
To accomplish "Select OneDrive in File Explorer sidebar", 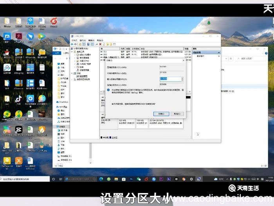I will point(63,102).
